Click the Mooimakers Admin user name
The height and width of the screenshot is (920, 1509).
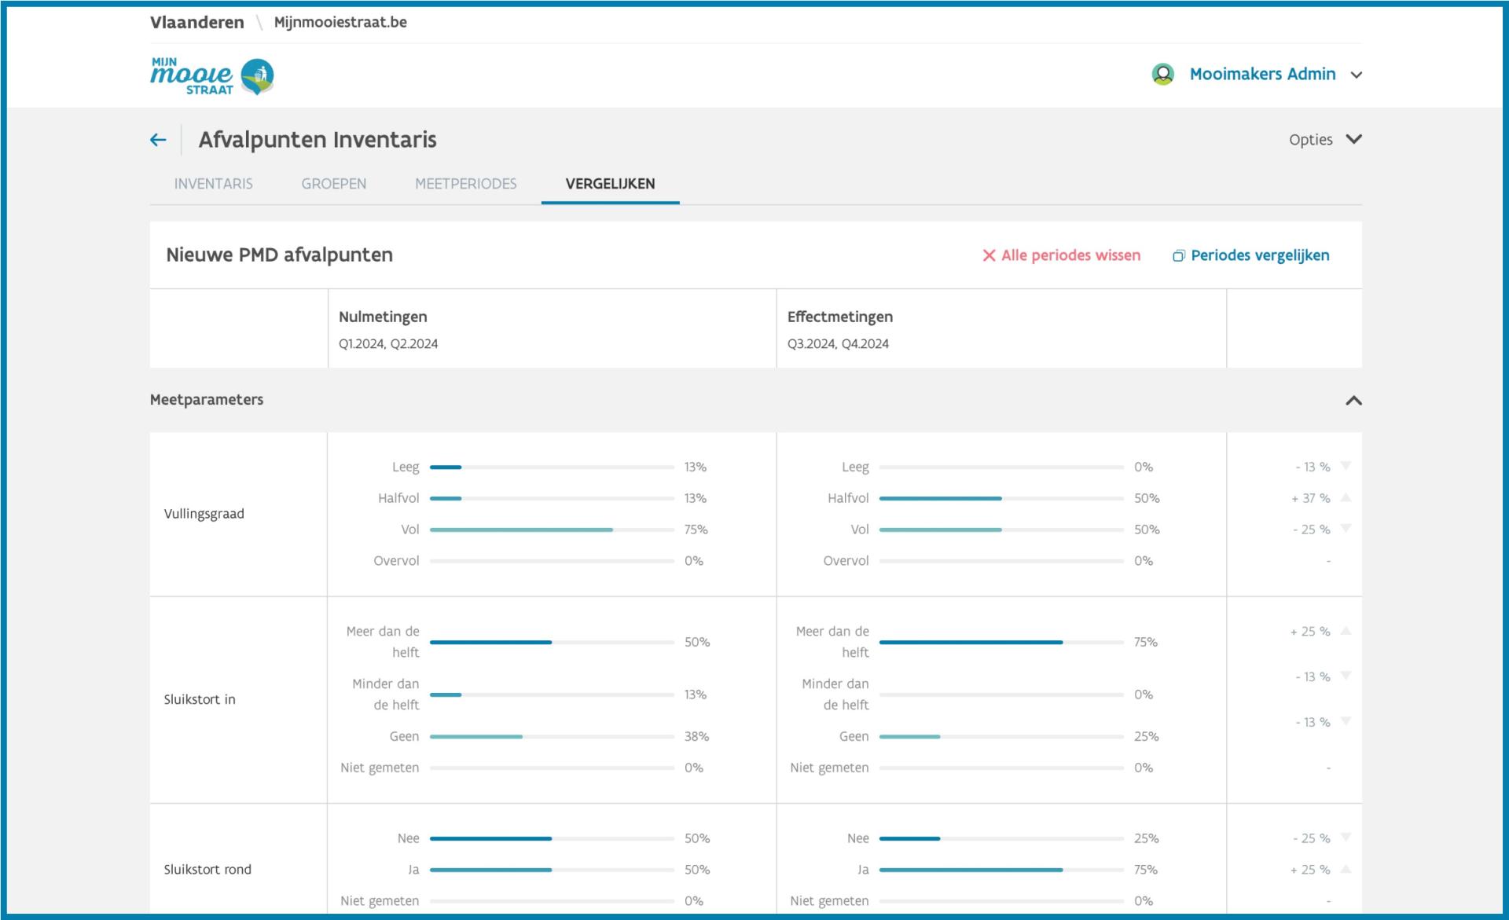point(1262,74)
